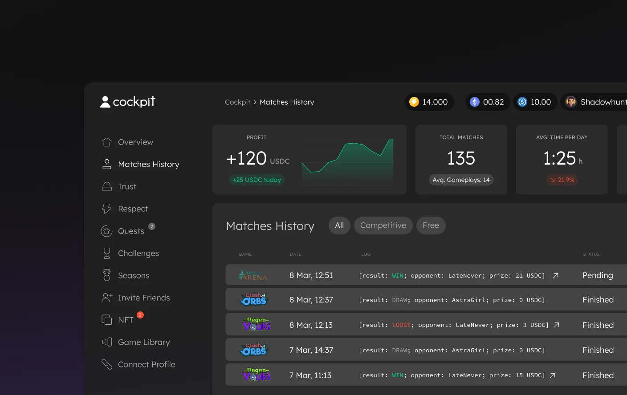Click Degen Youki logo on 7 Mar 11:13
Screen dimensions: 627x395
256,375
